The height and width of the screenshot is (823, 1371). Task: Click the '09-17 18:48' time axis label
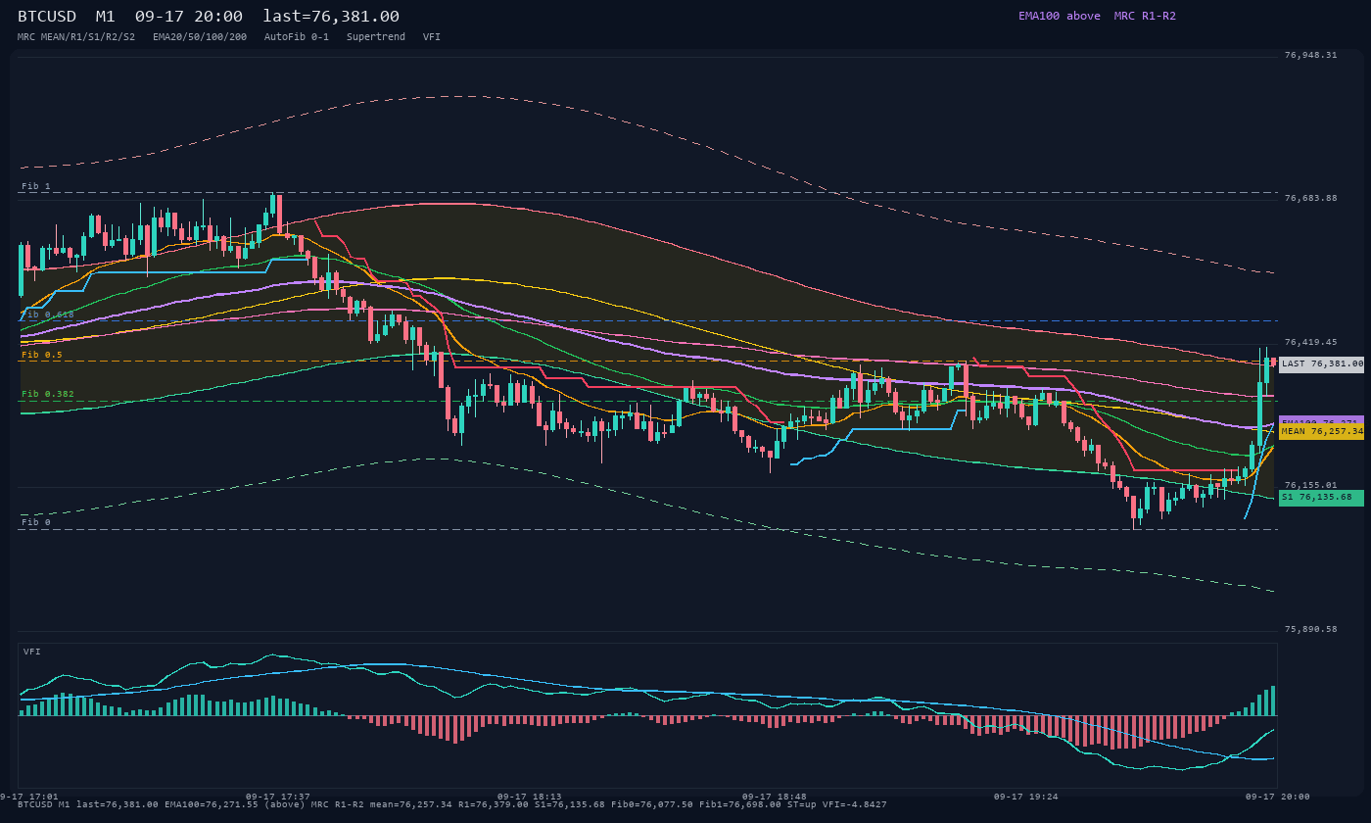tap(775, 797)
